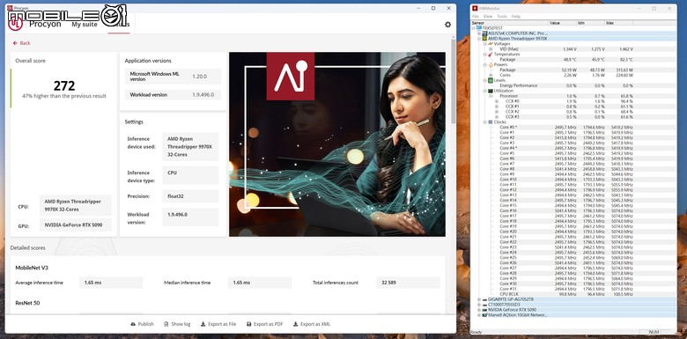Viewport: 687px width, 339px height.
Task: Choose Export as XML
Action: click(312, 324)
